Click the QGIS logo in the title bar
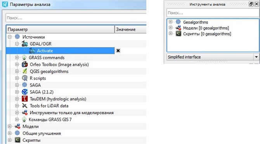The image size is (260, 144). 5,4
